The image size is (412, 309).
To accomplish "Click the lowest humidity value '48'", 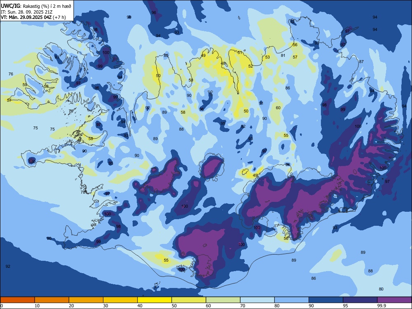I will click(x=223, y=63).
